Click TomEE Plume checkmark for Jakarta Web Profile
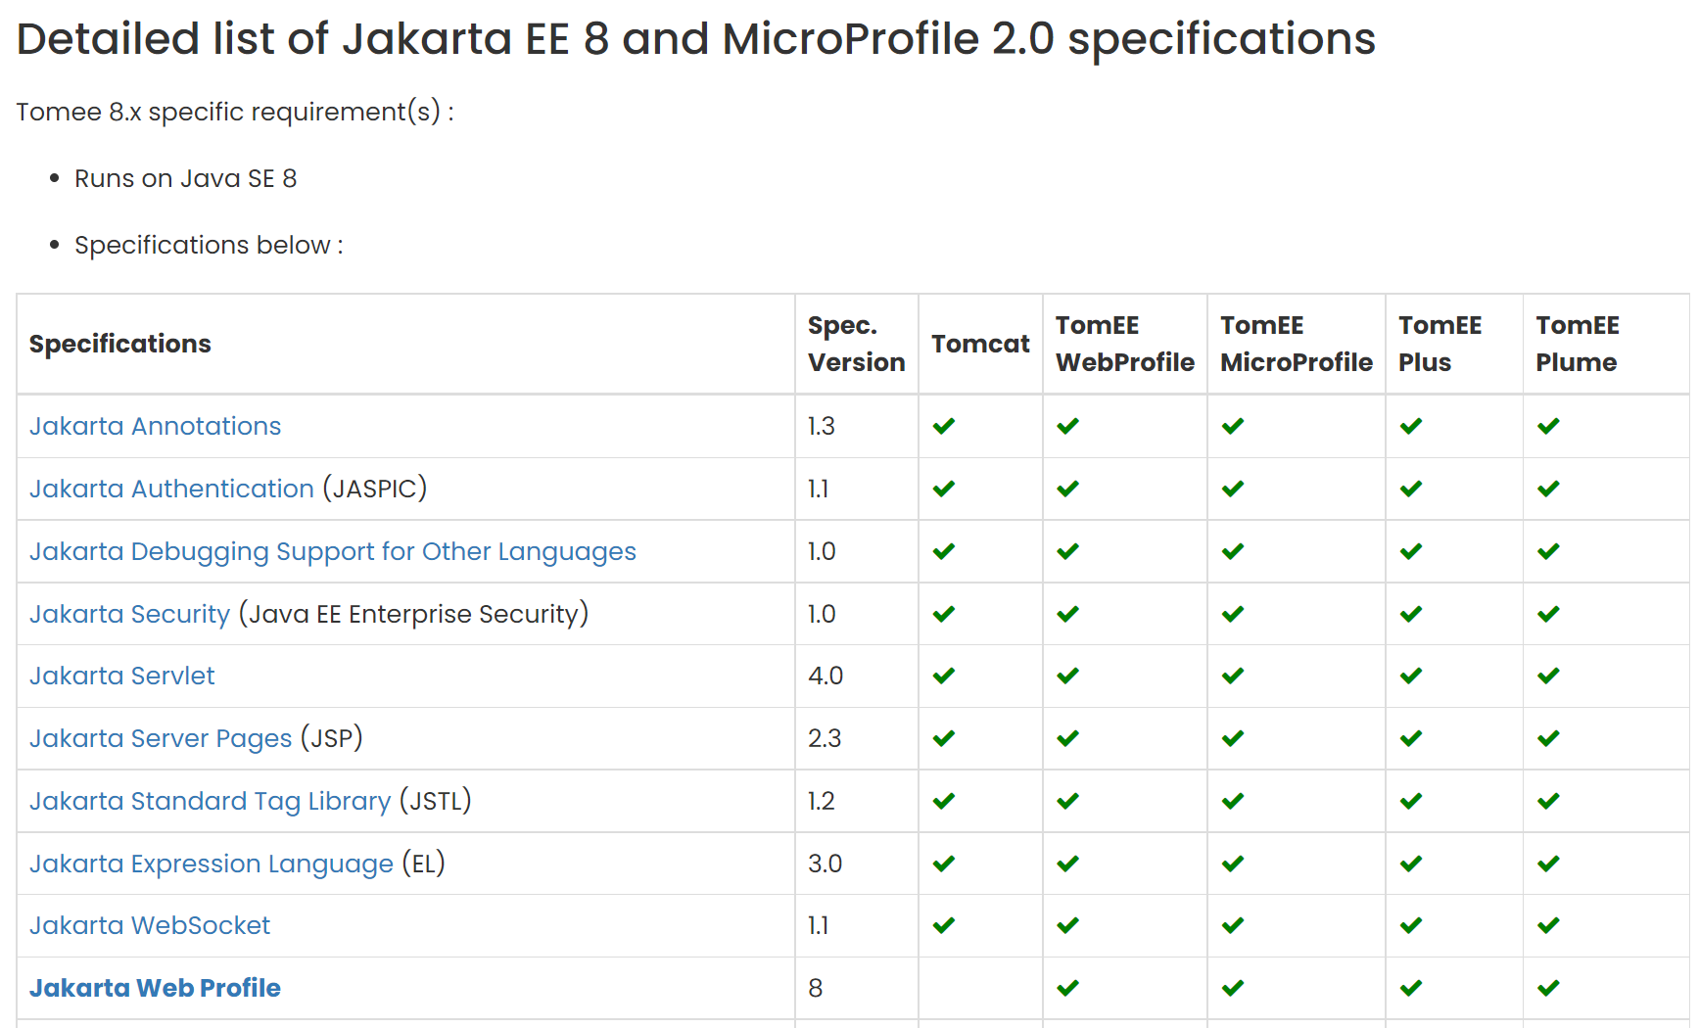The image size is (1699, 1028). [1548, 988]
